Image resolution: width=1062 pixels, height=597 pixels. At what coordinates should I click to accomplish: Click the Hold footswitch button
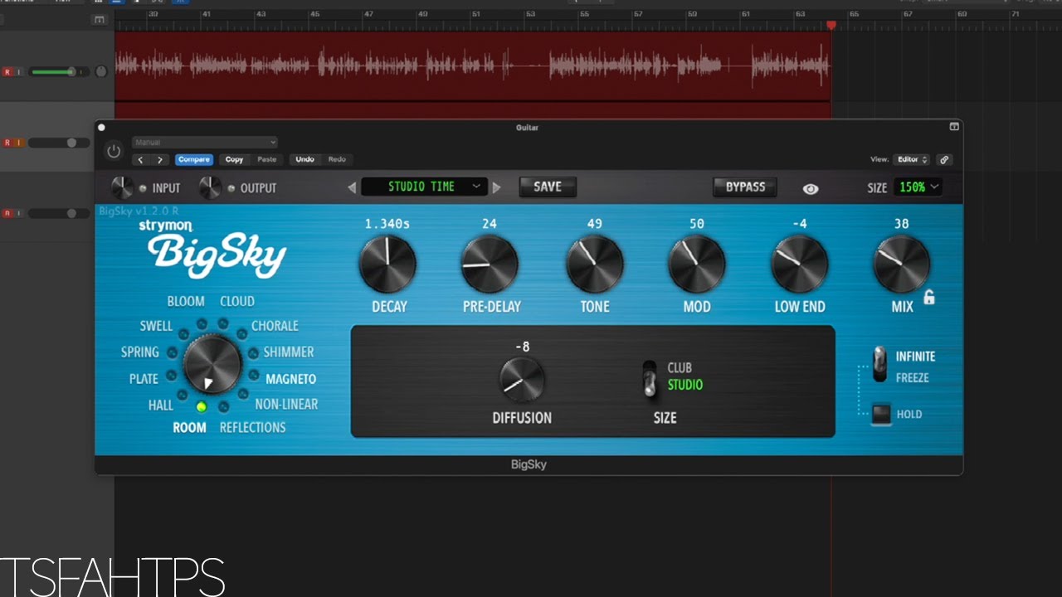881,414
